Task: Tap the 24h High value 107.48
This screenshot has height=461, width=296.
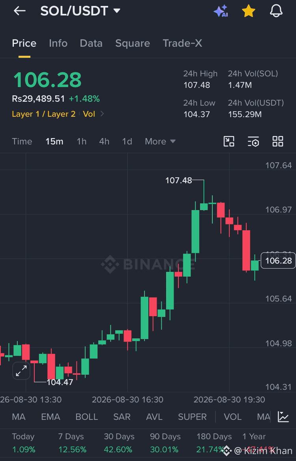Action: click(197, 85)
